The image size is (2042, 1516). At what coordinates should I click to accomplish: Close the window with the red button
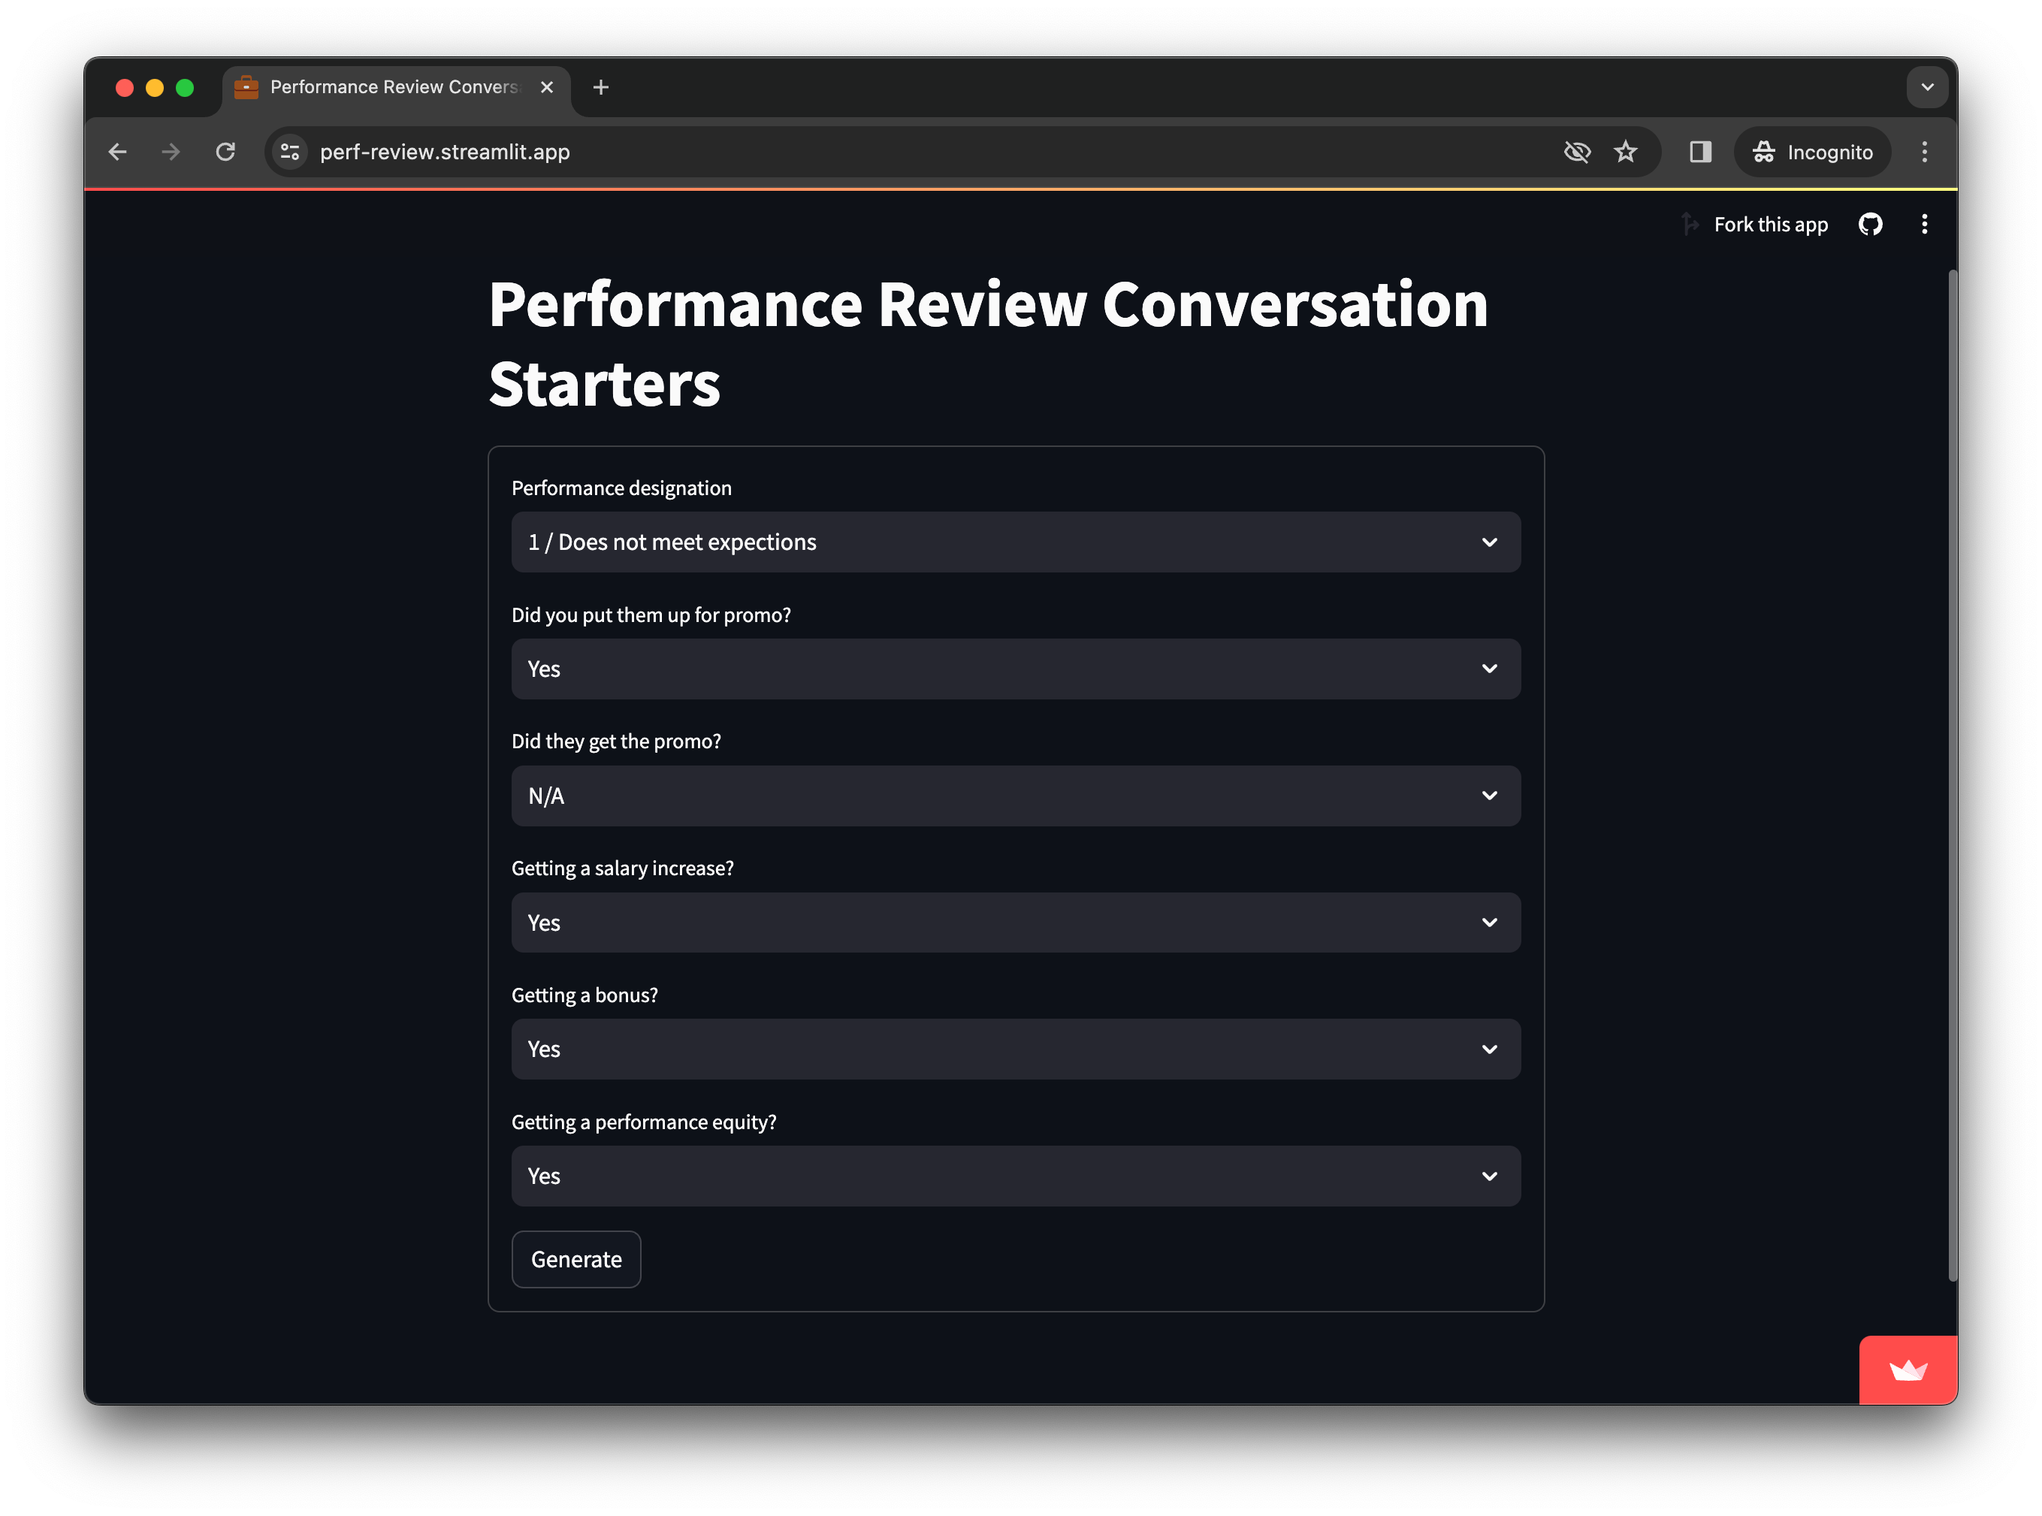(x=125, y=87)
